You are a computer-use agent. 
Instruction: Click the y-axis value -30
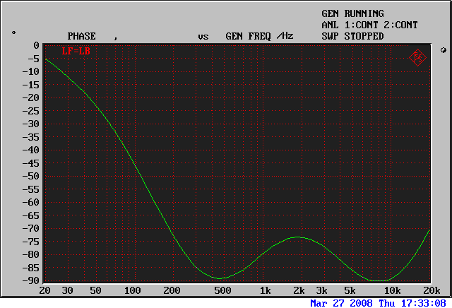(x=31, y=124)
